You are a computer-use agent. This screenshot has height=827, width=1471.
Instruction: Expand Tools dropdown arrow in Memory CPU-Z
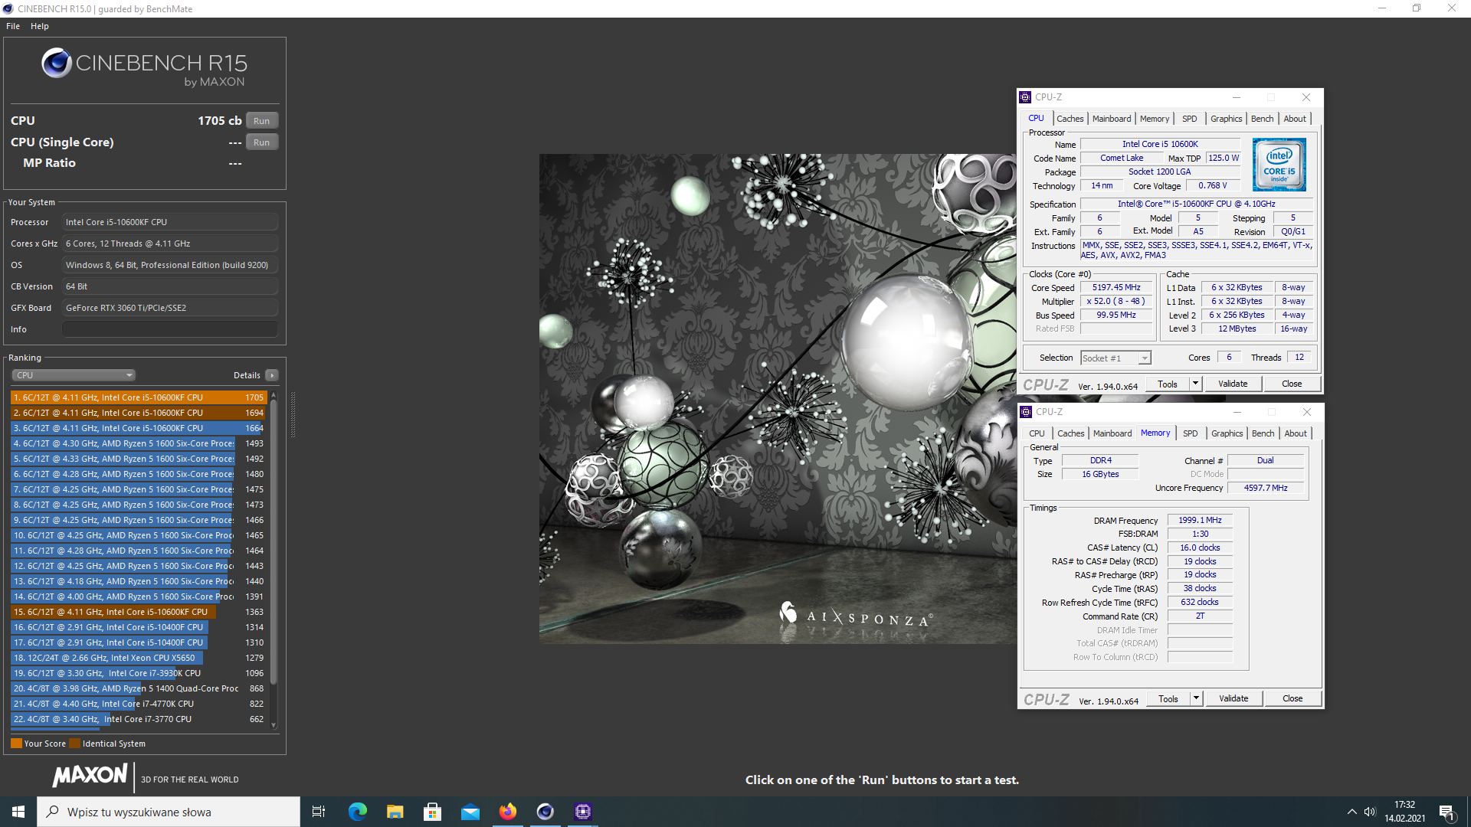(1196, 698)
